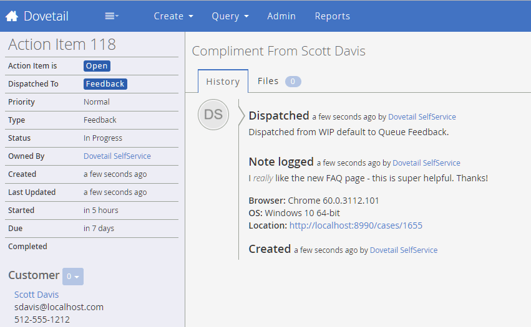
Task: Click Dovetail SelfService in Created entry
Action: (404, 250)
